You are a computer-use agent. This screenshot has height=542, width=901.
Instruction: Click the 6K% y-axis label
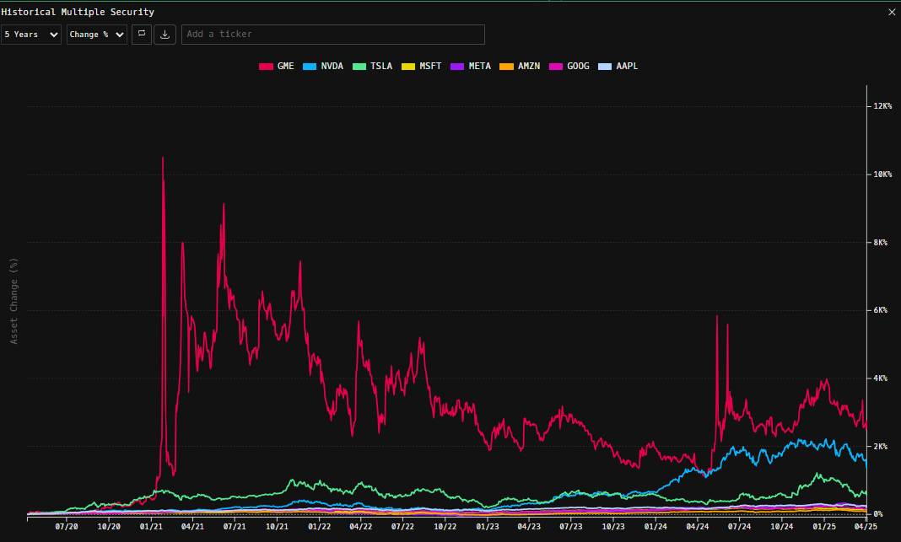[x=880, y=310]
